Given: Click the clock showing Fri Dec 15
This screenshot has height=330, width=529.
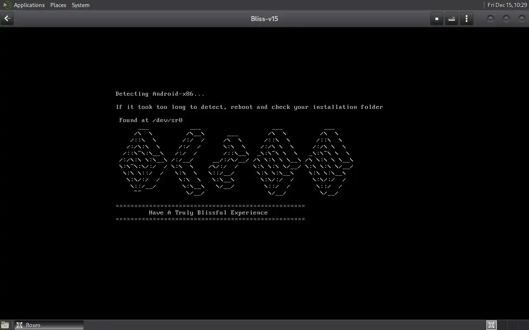Looking at the screenshot, I should pyautogui.click(x=507, y=5).
